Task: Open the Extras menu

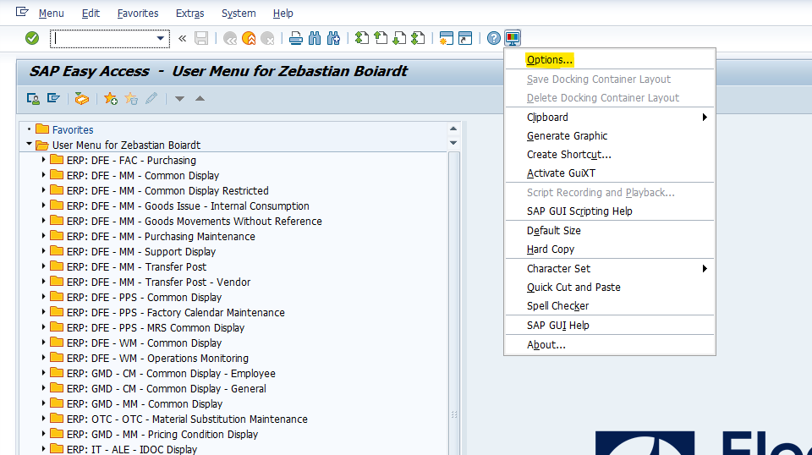Action: pyautogui.click(x=190, y=14)
